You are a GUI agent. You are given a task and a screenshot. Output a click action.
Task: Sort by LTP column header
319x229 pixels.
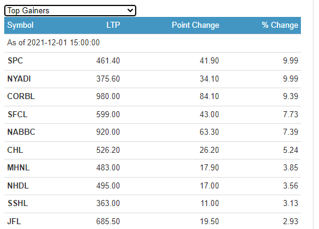coord(113,25)
